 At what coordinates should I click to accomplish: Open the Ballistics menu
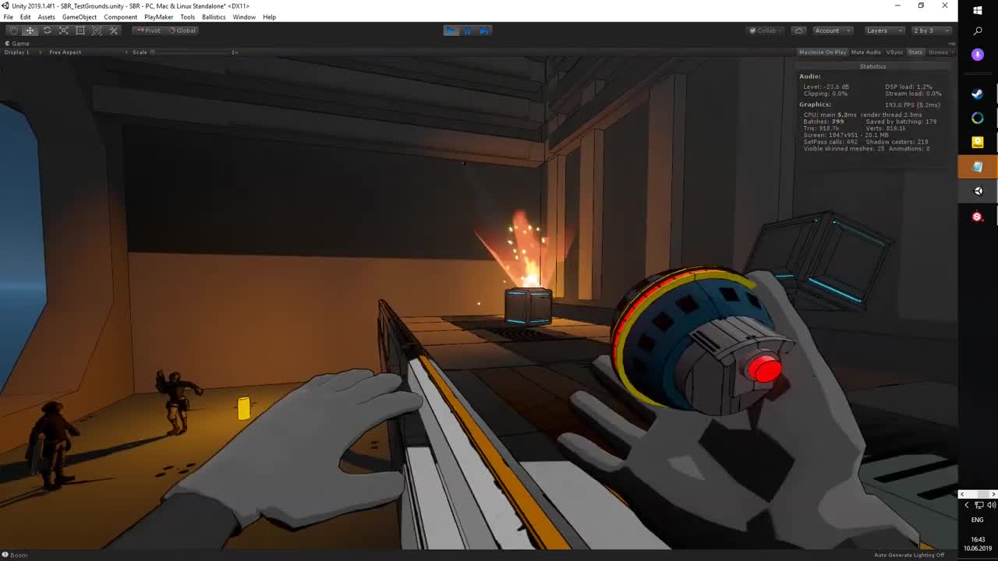point(214,17)
